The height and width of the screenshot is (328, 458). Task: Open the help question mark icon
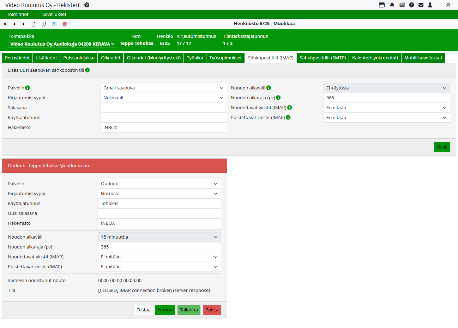pyautogui.click(x=411, y=5)
